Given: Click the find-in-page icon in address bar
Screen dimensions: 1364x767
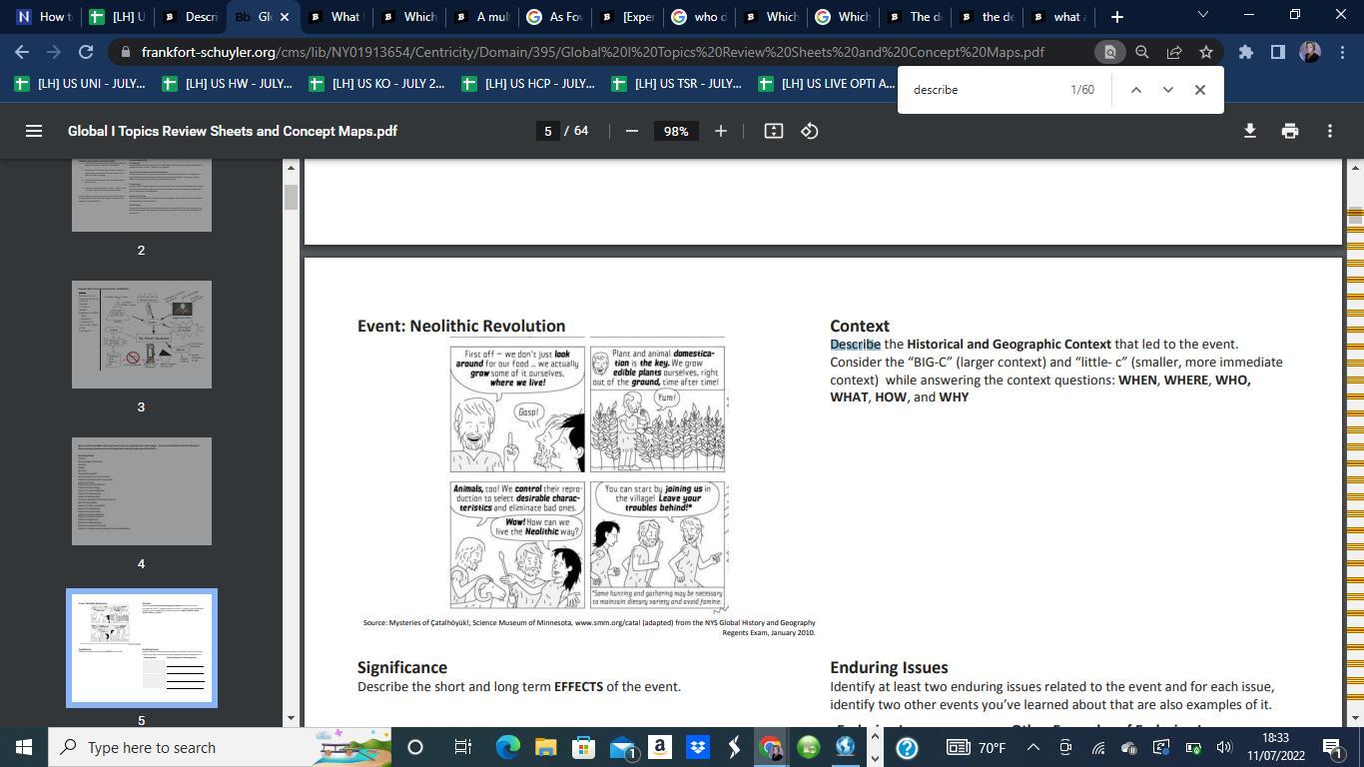Looking at the screenshot, I should [1109, 52].
